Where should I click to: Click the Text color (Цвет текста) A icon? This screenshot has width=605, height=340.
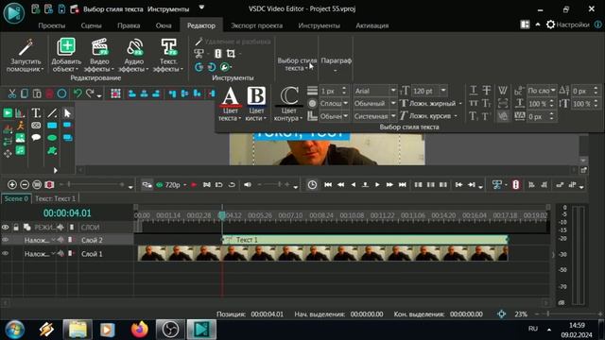[x=230, y=96]
